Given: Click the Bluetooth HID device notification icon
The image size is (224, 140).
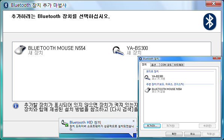Looking at the screenshot, I should tap(65, 123).
